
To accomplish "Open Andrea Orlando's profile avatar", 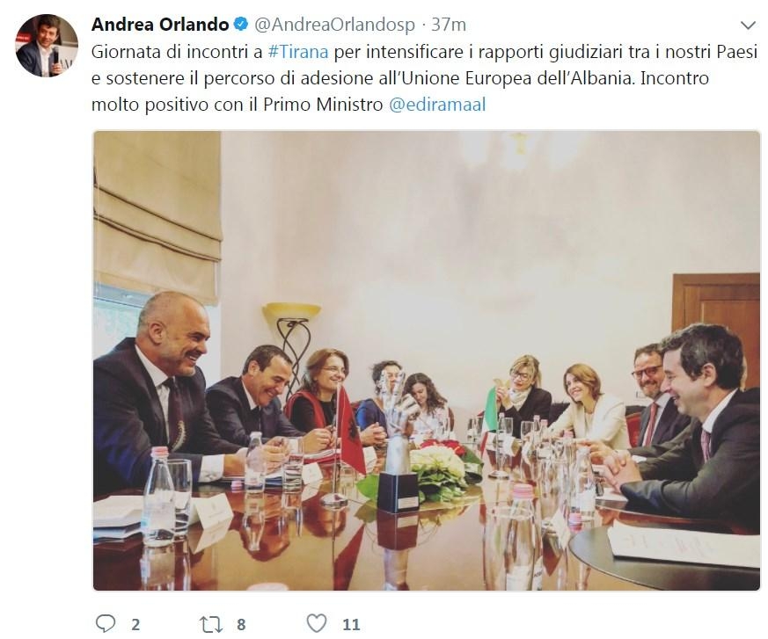I will coord(40,46).
